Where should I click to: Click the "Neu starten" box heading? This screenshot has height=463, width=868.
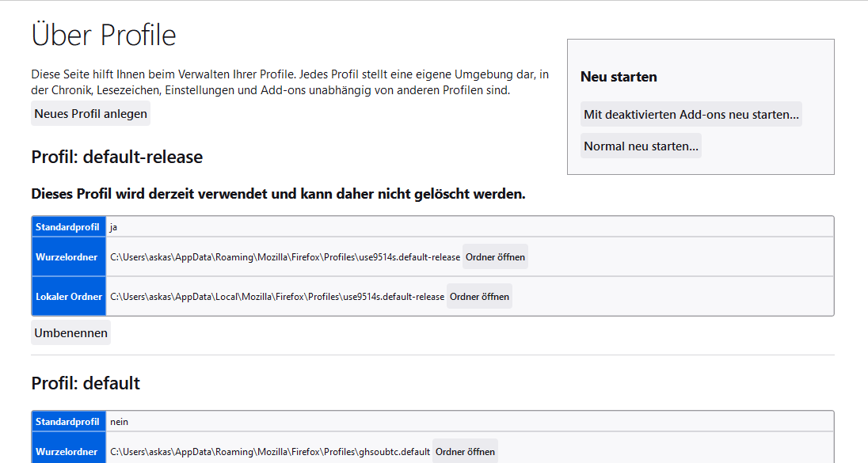tap(619, 77)
